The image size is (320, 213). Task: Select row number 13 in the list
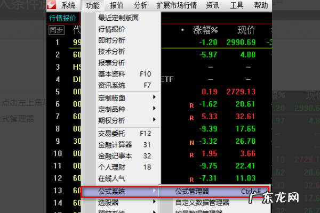pos(58,191)
